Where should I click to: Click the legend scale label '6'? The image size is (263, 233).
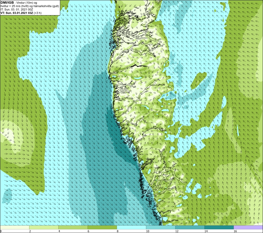[x=88, y=231]
